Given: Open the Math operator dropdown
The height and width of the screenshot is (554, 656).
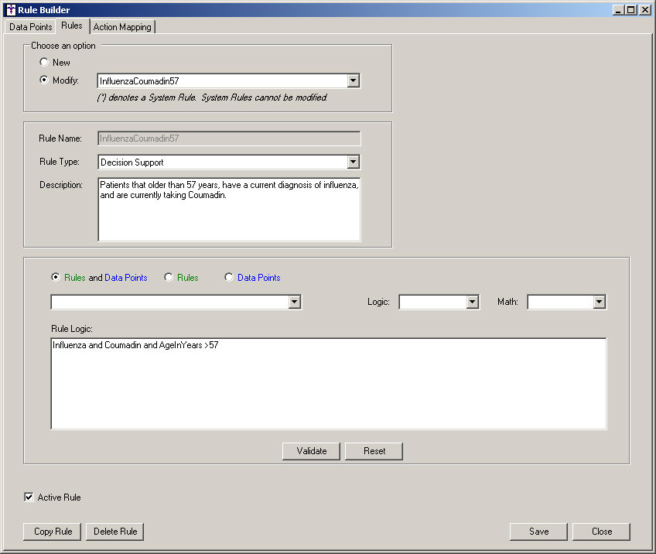Looking at the screenshot, I should (x=599, y=303).
